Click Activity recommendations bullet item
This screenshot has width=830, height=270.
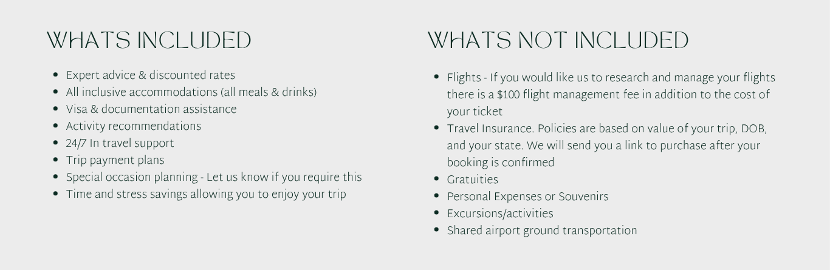coord(133,127)
